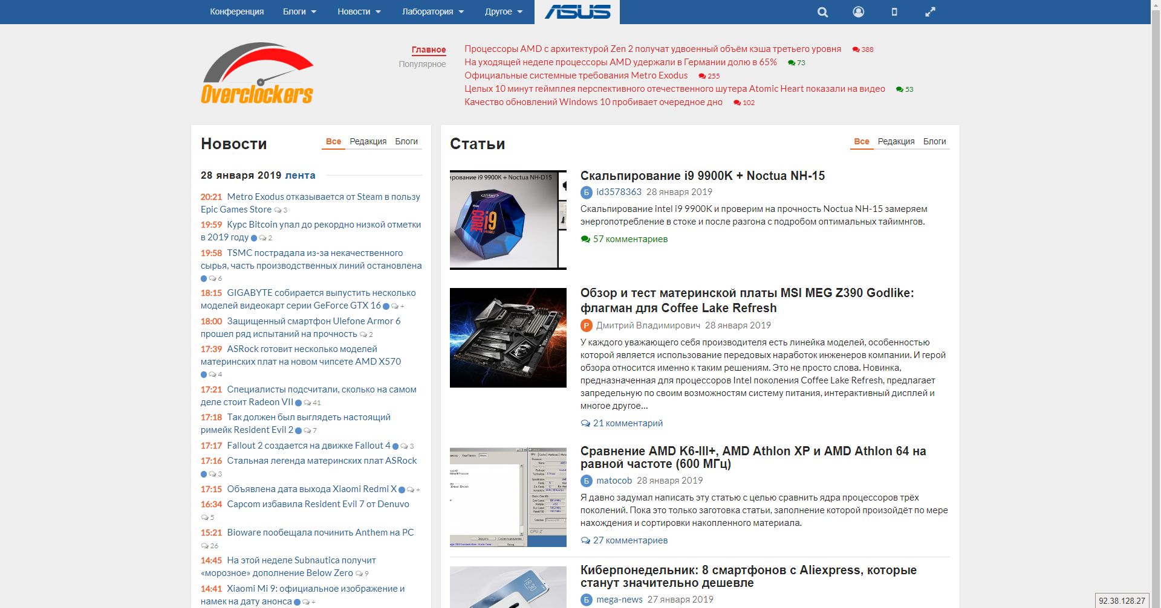Click the Р avatar icon next to Дмитрий Владимирович
1161x608 pixels.
(x=586, y=326)
